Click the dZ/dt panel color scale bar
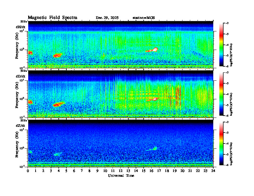Screen dimensions: 254x196 click(221, 143)
